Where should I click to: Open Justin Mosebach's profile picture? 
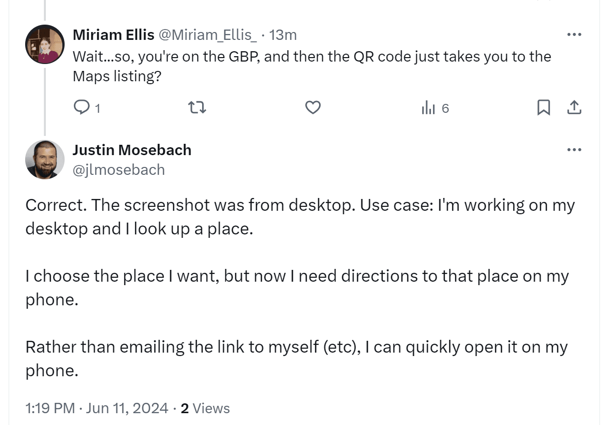click(44, 160)
